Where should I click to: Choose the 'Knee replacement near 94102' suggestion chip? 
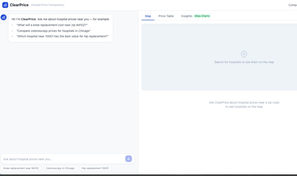point(21,168)
